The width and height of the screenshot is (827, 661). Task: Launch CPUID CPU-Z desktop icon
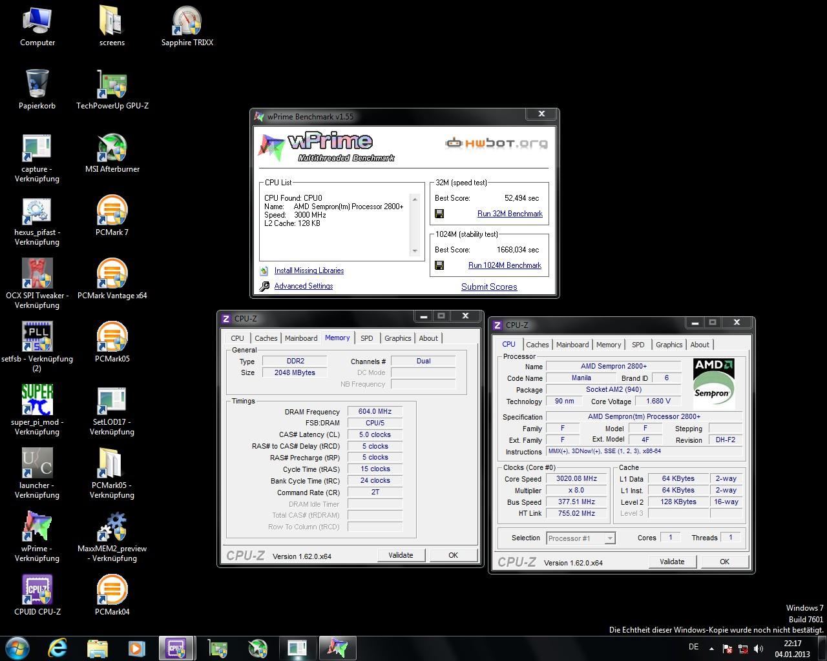[x=37, y=595]
